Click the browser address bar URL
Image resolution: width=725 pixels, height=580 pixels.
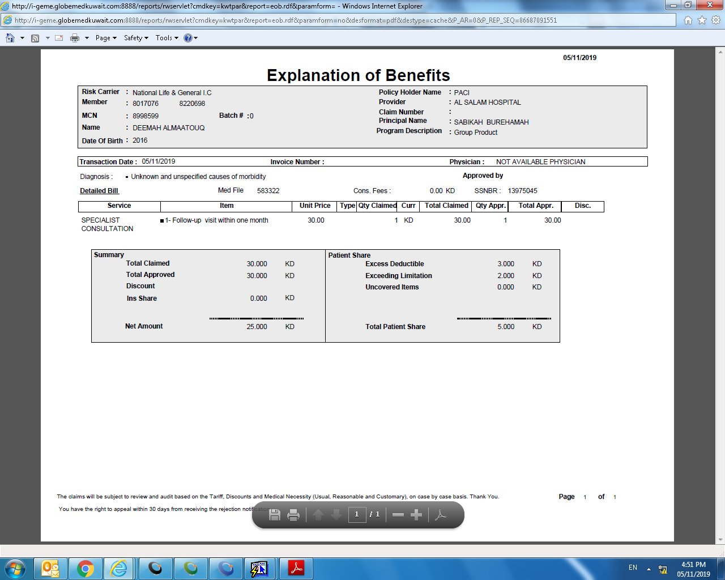[x=283, y=20]
